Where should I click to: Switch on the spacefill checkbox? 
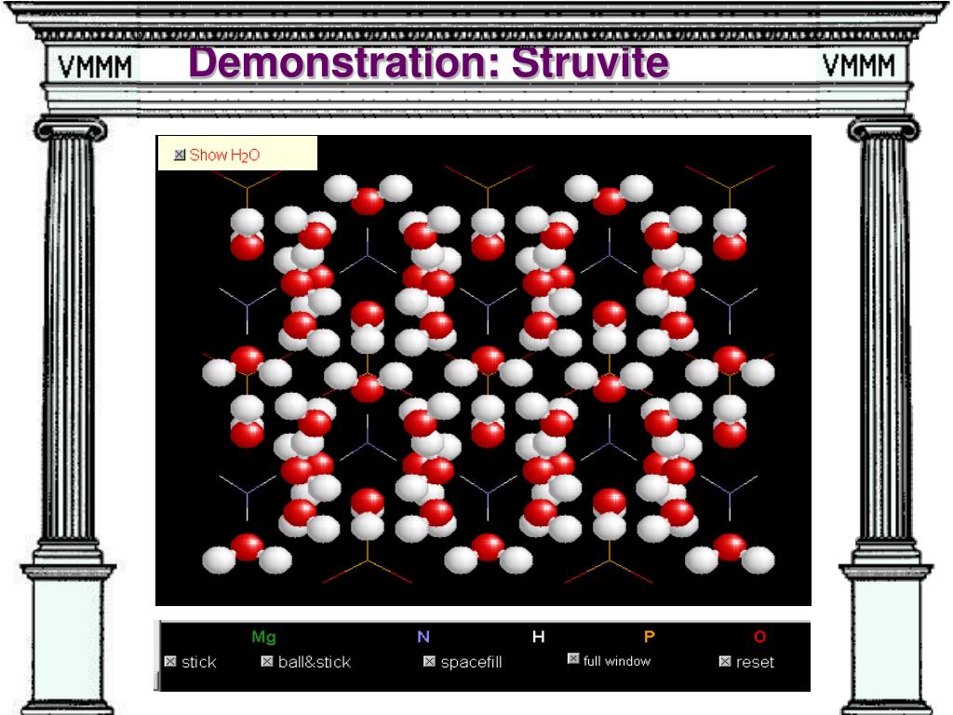(429, 662)
